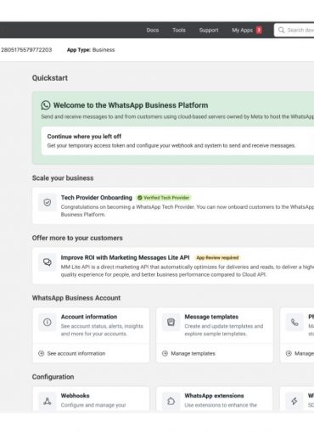Open the Docs menu
Screen dimensions: 314x433
pyautogui.click(x=153, y=30)
